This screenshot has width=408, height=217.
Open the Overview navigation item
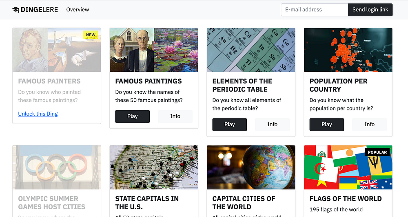coord(78,10)
